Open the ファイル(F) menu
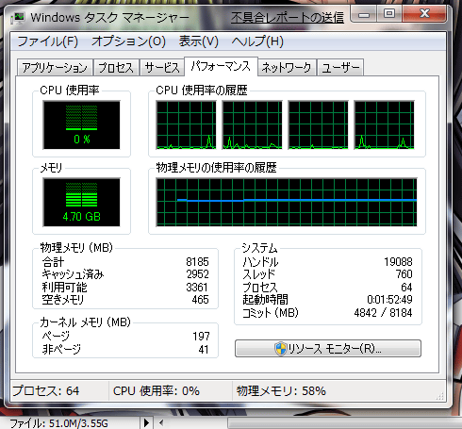The image size is (462, 429). [x=47, y=41]
